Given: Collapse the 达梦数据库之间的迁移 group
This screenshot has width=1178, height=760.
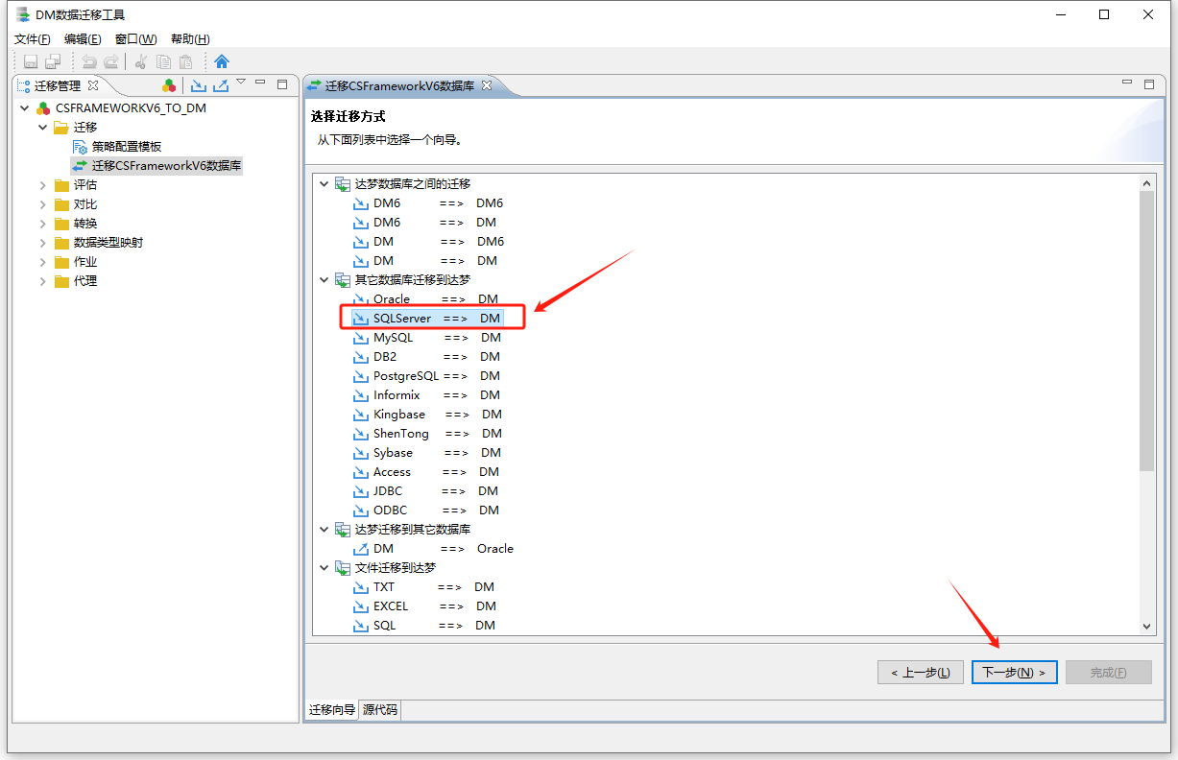Looking at the screenshot, I should pyautogui.click(x=324, y=183).
